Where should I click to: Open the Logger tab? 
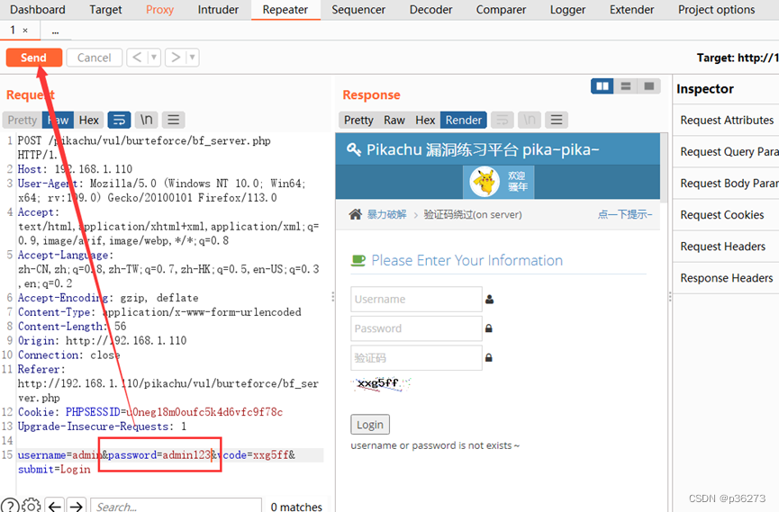click(567, 9)
